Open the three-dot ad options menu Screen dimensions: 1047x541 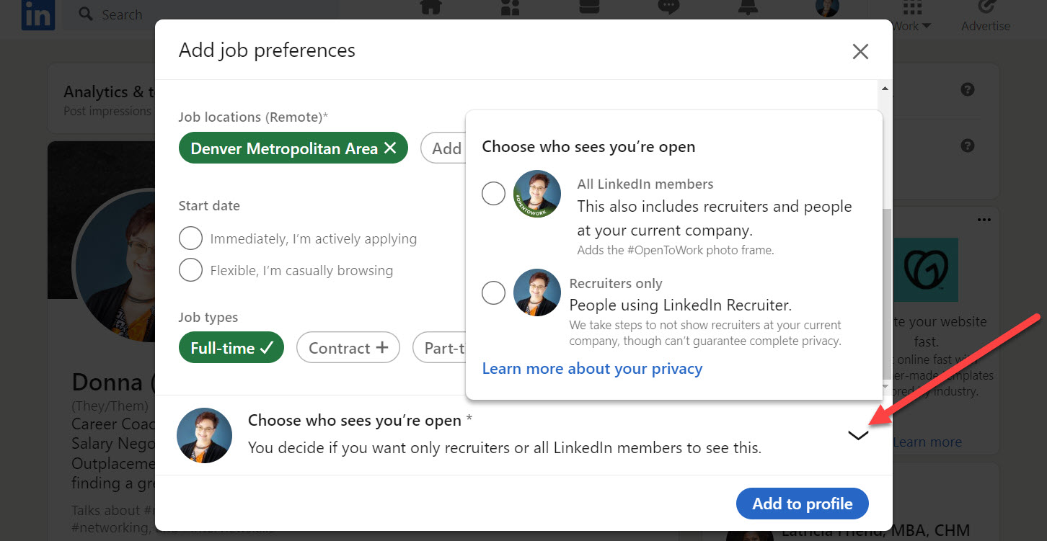tap(984, 220)
